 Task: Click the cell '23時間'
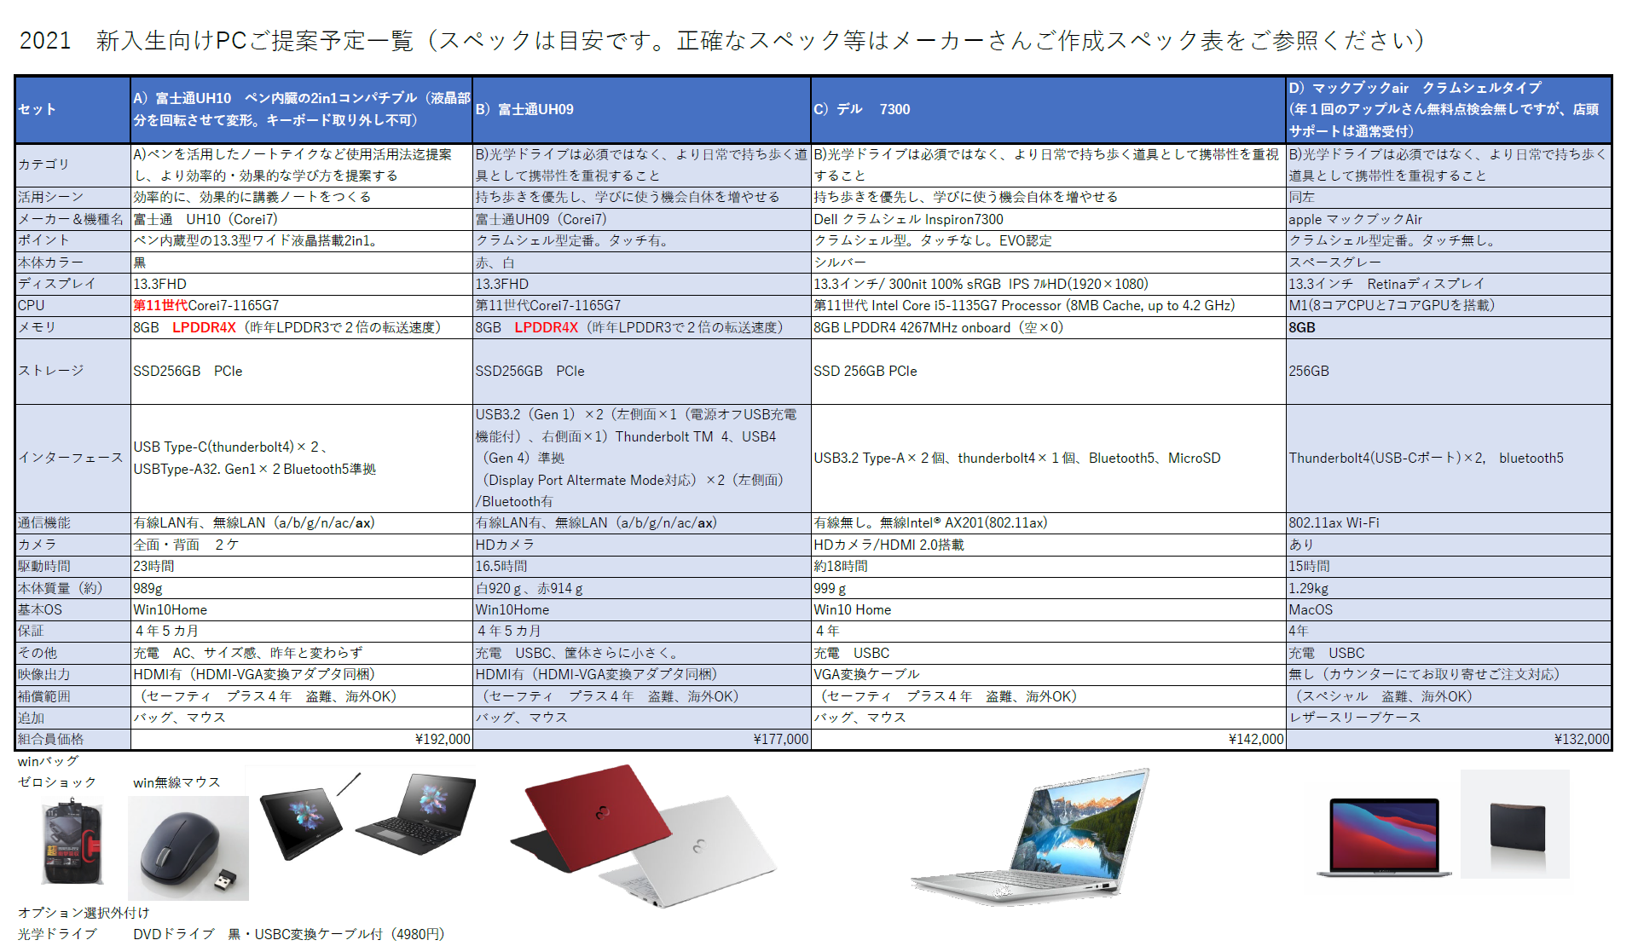coord(301,566)
